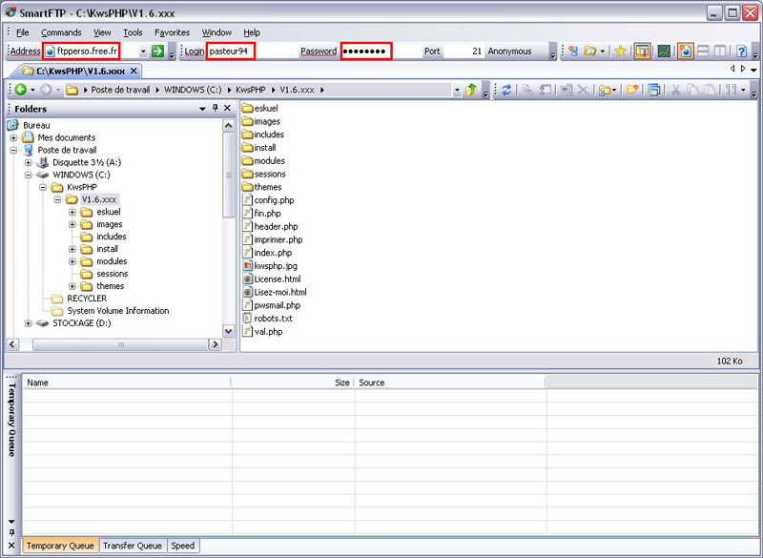This screenshot has height=558, width=763.
Task: Toggle the Temporary Queue window toolbar icon
Action: click(642, 51)
